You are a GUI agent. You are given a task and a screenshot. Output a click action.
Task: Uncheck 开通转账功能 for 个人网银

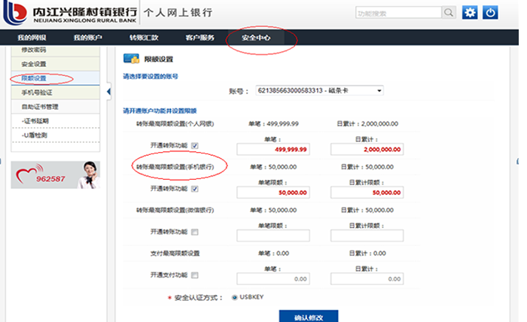[194, 146]
